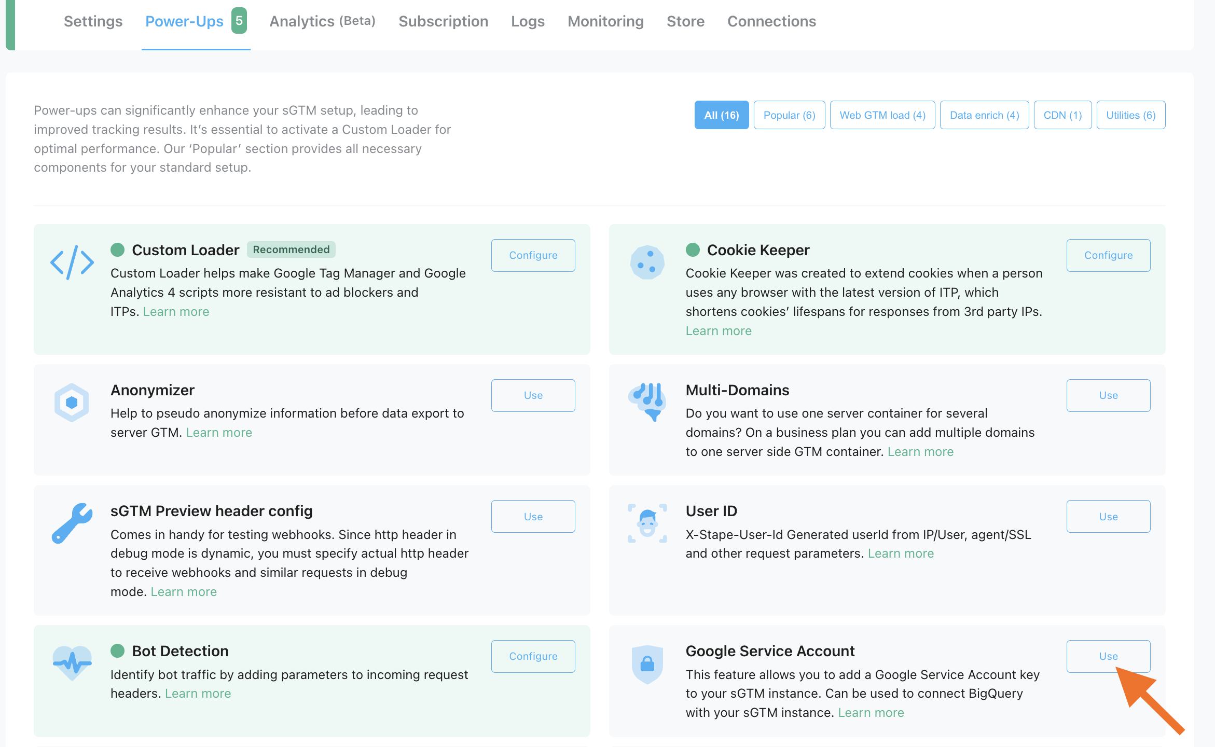
Task: Click the sGTM Preview wrench icon
Action: point(72,523)
